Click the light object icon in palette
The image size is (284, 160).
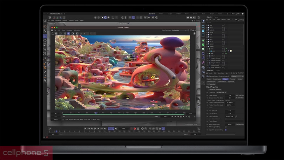(203, 76)
